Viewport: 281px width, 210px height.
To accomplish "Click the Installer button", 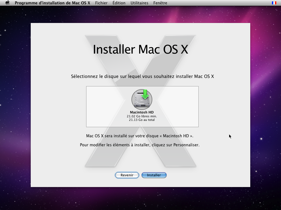I will click(154, 175).
